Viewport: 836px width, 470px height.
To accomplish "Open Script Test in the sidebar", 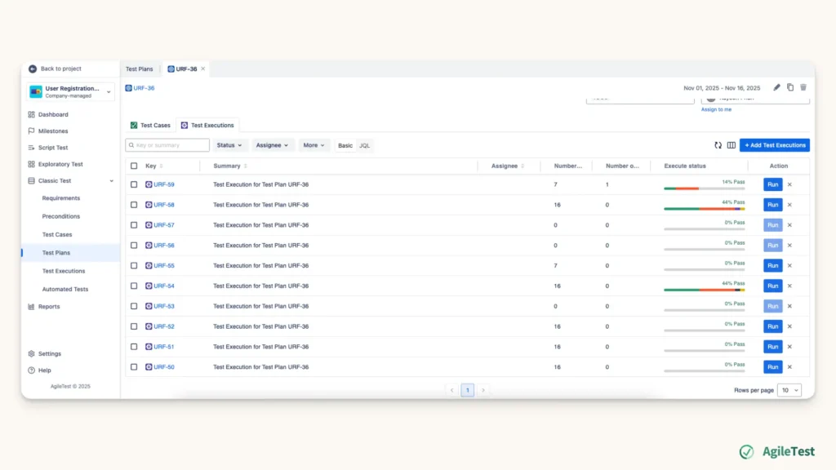I will tap(53, 148).
